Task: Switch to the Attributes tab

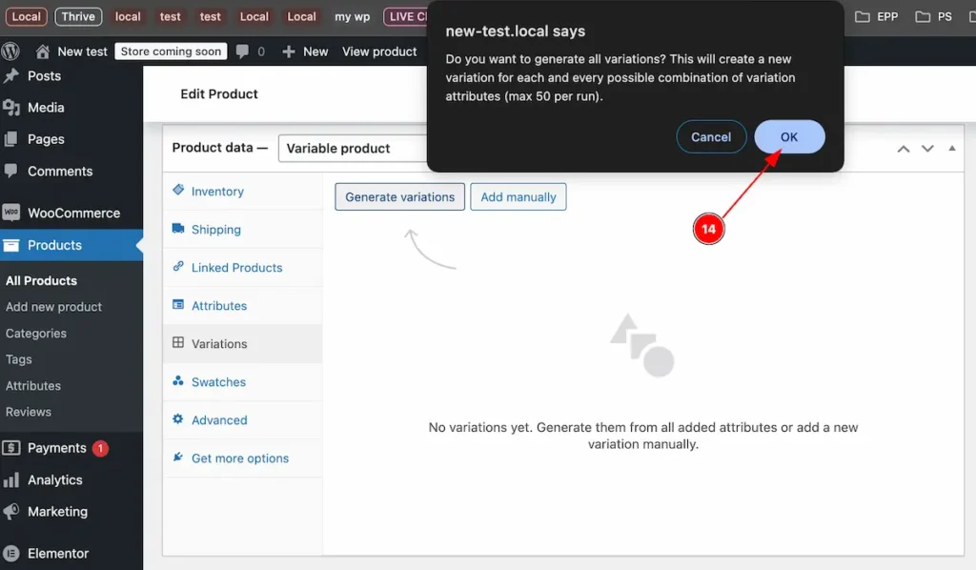Action: pyautogui.click(x=243, y=306)
